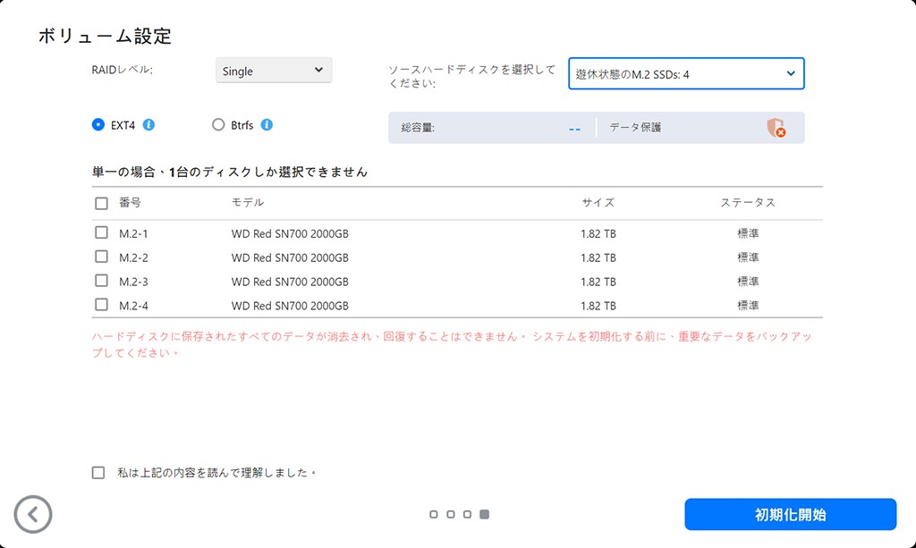Open the RAID level dropdown
The image size is (916, 548).
274,71
